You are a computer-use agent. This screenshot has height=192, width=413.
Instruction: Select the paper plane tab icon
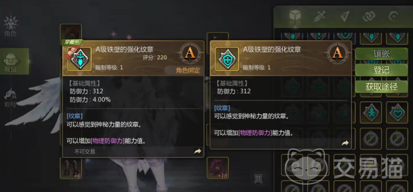[344, 17]
